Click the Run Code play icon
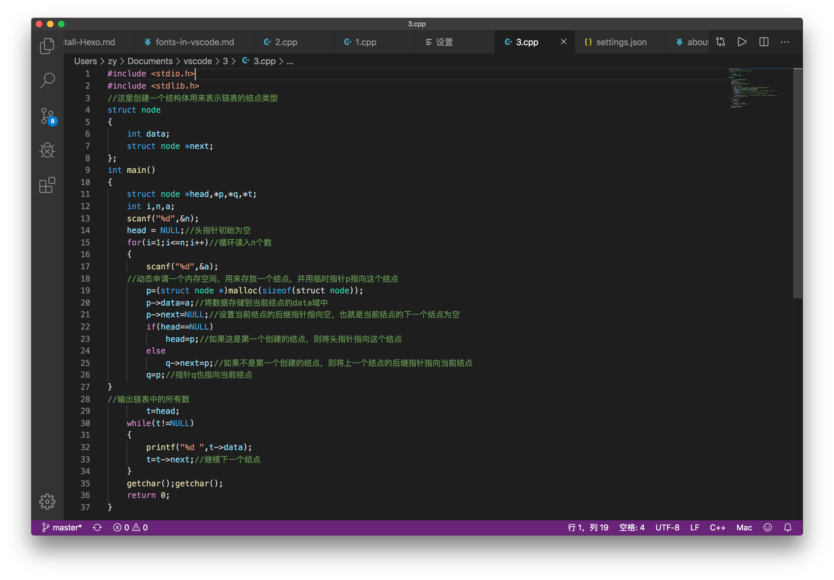The height and width of the screenshot is (580, 834). click(742, 42)
